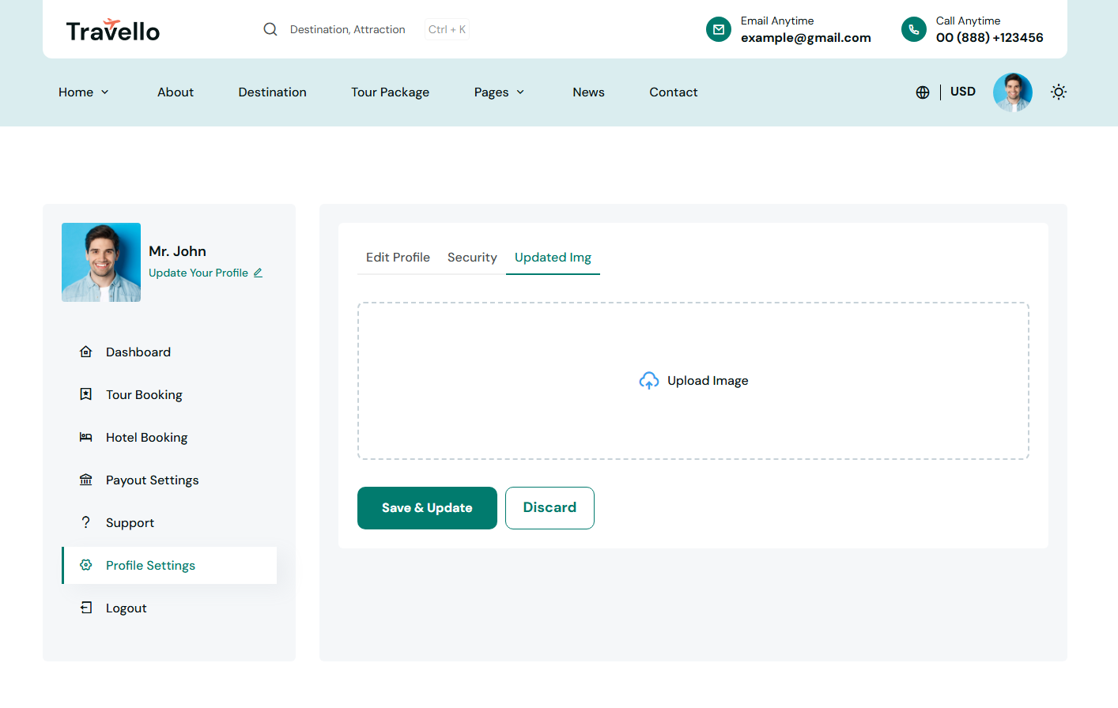Click the Logout exit icon in sidebar
1118x708 pixels.
point(86,608)
